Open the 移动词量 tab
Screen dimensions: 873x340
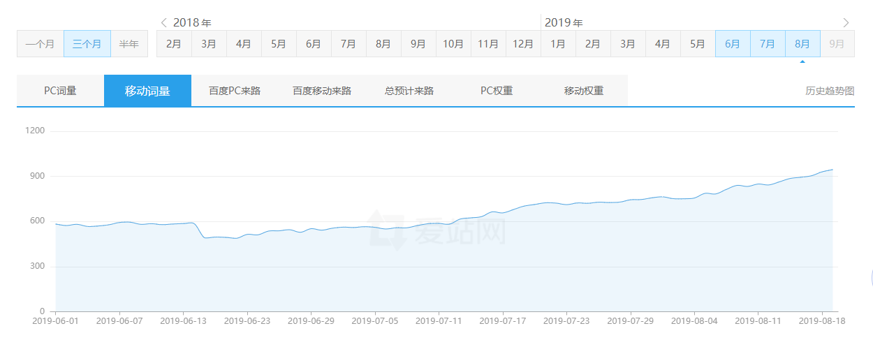pos(147,91)
